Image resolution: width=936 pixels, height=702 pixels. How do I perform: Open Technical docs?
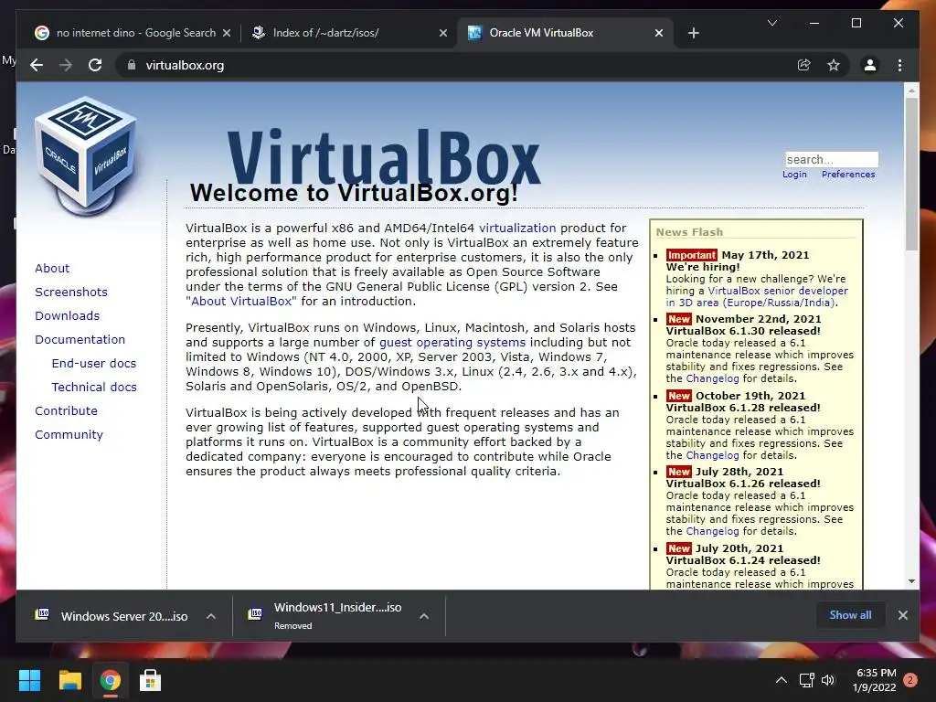click(x=94, y=387)
